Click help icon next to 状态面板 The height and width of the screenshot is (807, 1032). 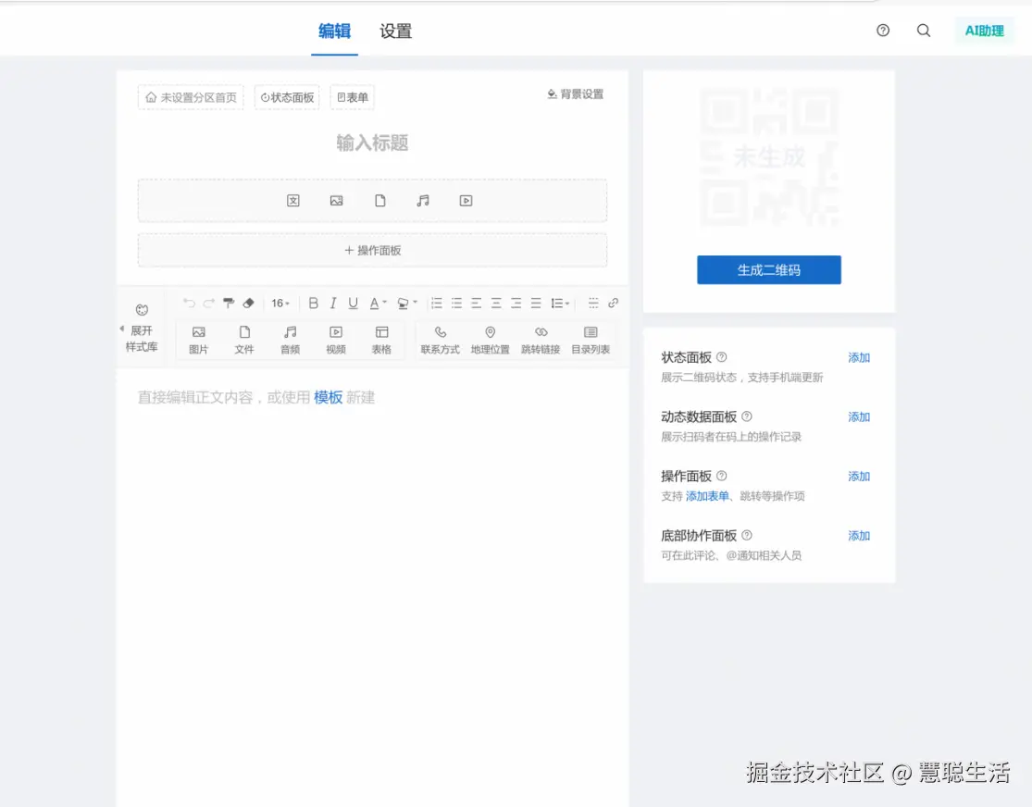click(x=721, y=357)
